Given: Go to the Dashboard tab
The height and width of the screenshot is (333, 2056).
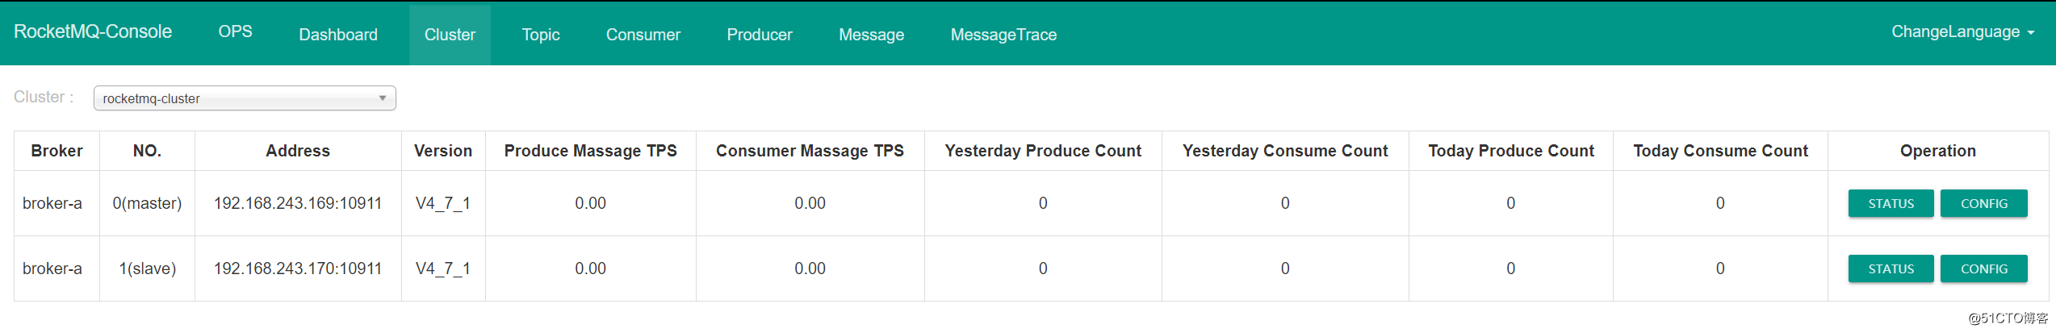Looking at the screenshot, I should click(x=338, y=35).
